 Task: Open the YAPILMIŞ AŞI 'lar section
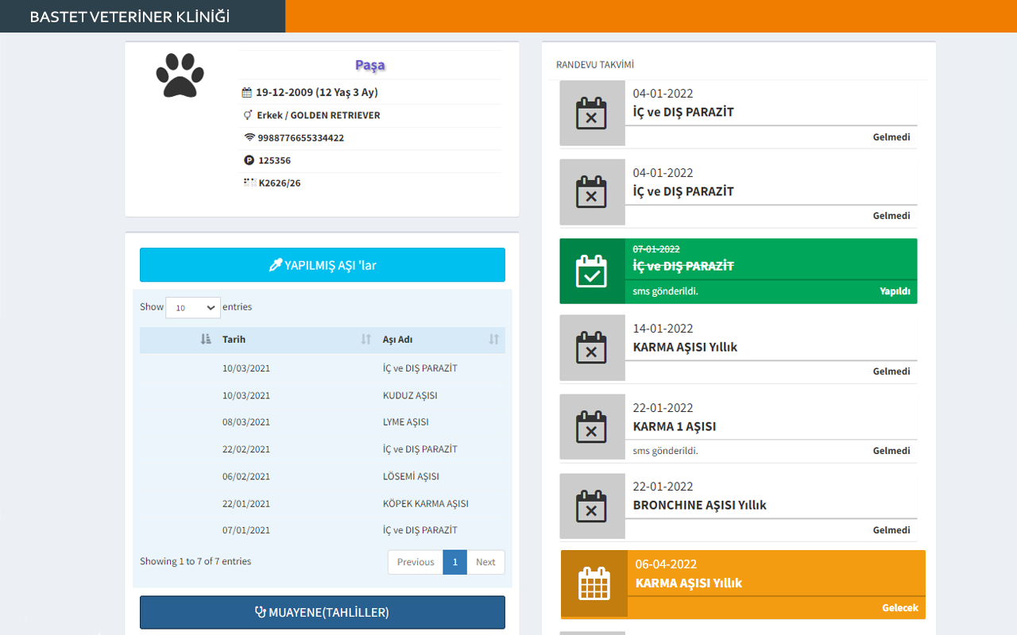click(x=323, y=265)
